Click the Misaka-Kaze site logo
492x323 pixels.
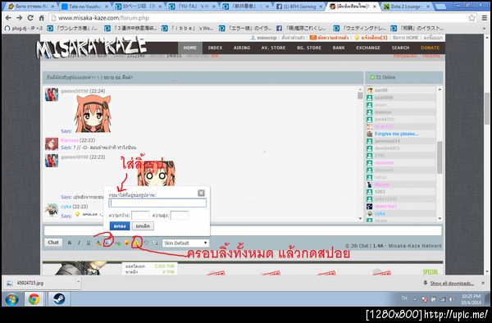click(91, 48)
